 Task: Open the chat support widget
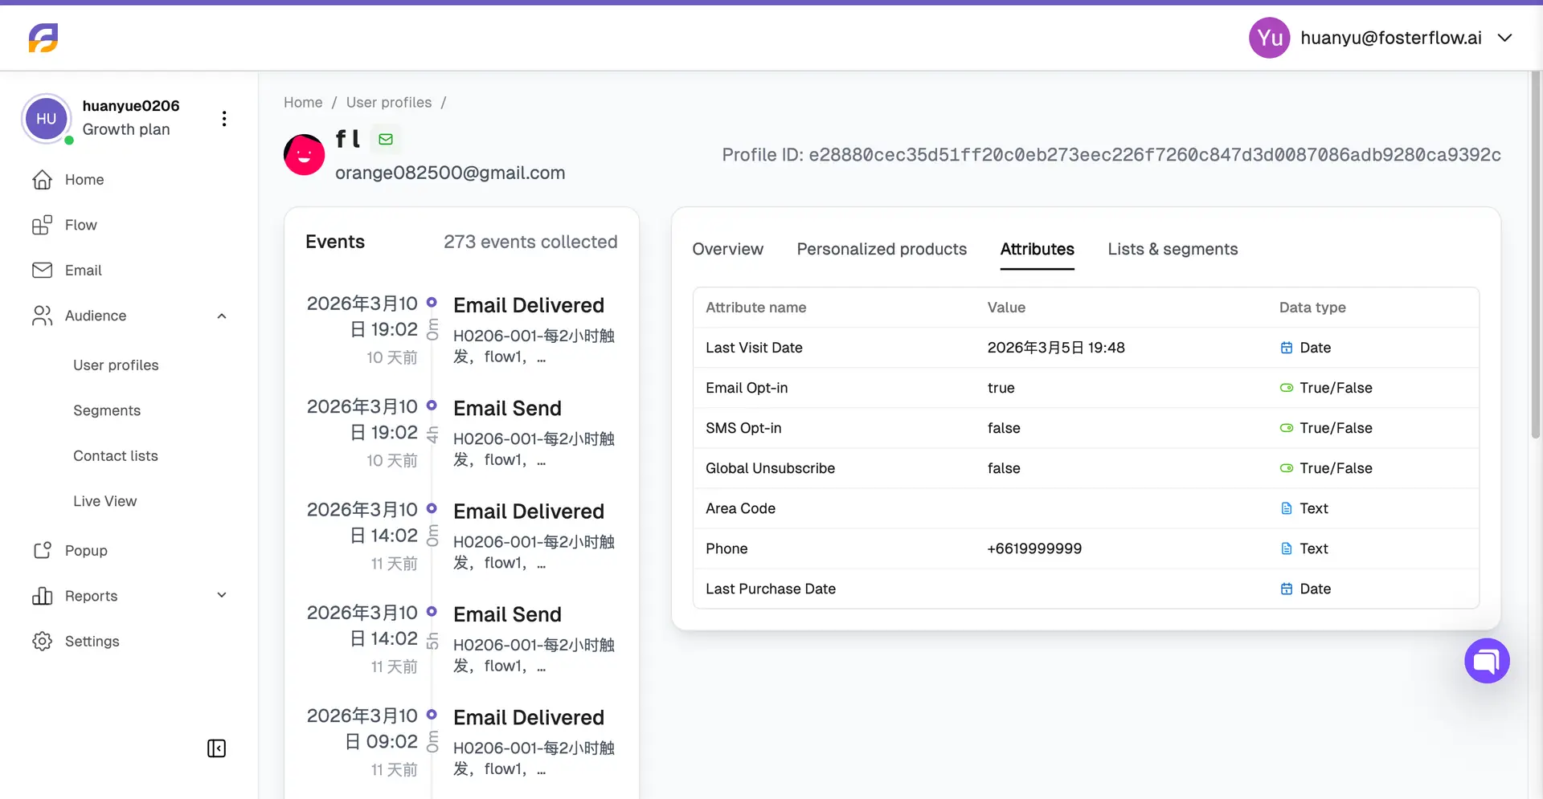click(x=1487, y=661)
